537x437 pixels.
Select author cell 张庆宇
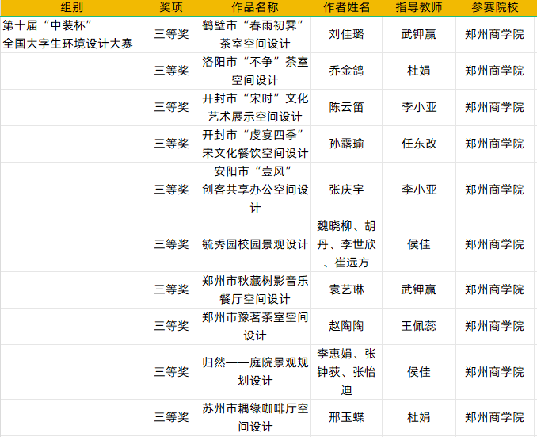346,190
